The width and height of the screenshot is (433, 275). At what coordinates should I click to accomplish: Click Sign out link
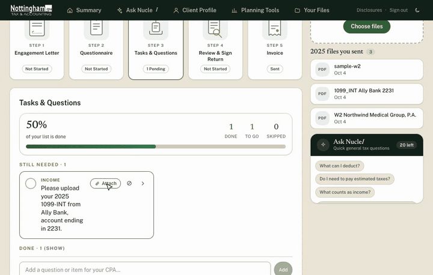coord(399,10)
